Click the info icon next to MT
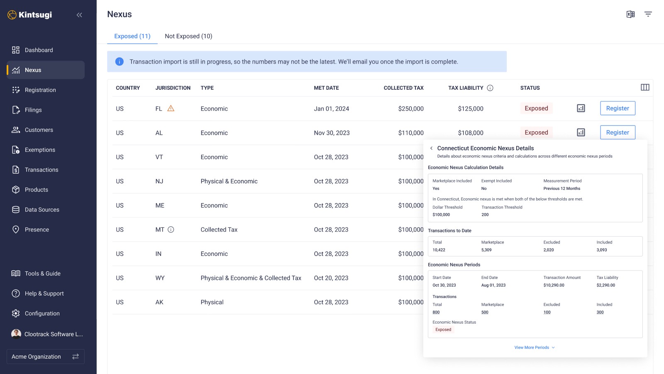 click(x=171, y=229)
